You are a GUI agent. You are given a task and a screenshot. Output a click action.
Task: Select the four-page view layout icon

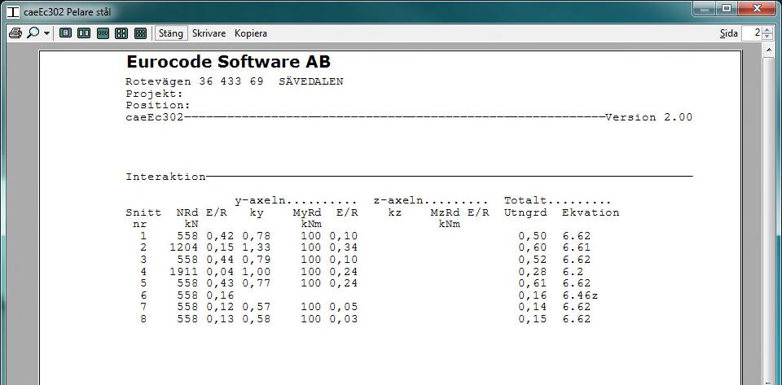[x=121, y=33]
